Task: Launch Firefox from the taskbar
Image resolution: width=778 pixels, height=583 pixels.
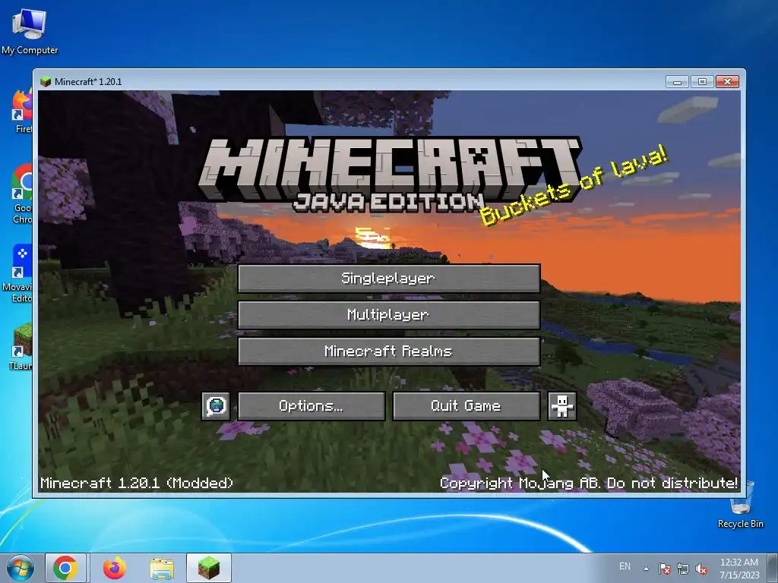Action: click(x=115, y=568)
